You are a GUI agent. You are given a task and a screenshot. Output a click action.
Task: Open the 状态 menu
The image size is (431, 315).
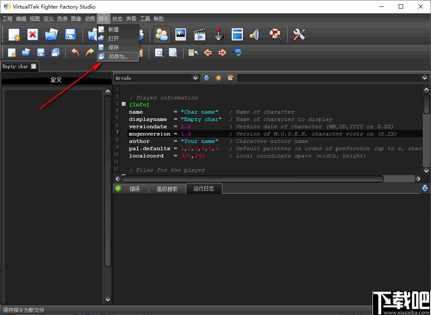117,19
